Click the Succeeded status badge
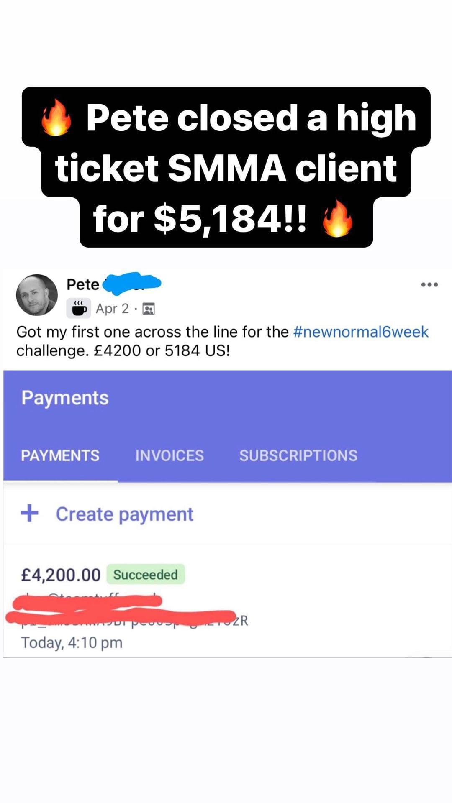Viewport: 452px width, 803px height. [146, 575]
